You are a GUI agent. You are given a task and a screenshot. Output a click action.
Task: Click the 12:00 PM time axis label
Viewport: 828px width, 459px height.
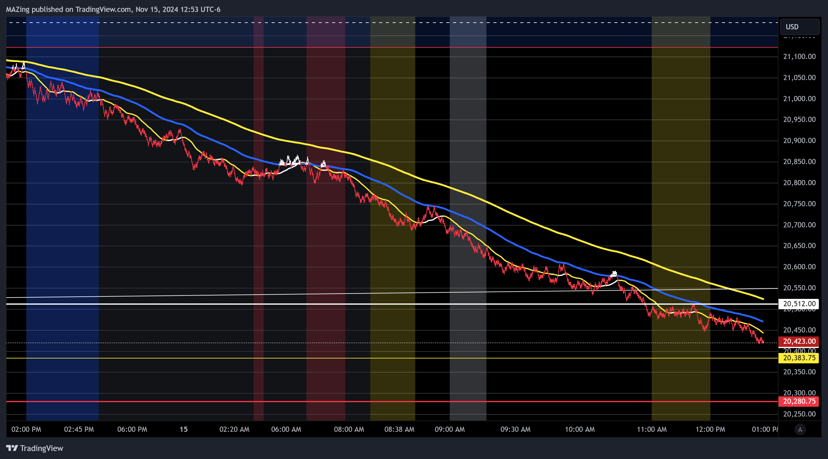(x=710, y=429)
